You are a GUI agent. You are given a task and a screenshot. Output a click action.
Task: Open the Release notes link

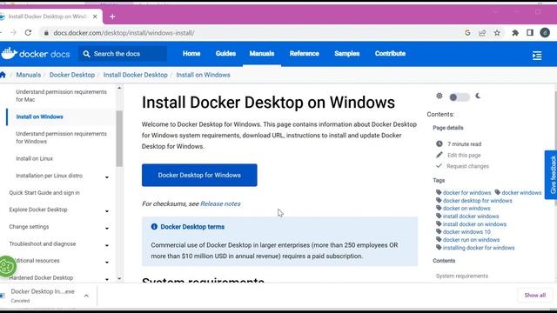(x=220, y=203)
